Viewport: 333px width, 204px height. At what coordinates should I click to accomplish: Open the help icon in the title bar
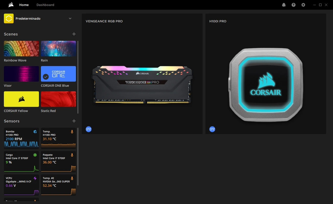293,5
